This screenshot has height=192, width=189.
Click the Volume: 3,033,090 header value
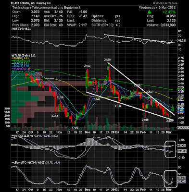tap(161, 25)
